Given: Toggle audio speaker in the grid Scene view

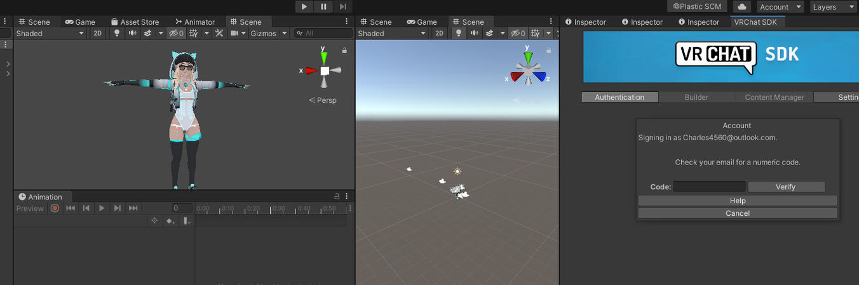Looking at the screenshot, I should pos(474,33).
